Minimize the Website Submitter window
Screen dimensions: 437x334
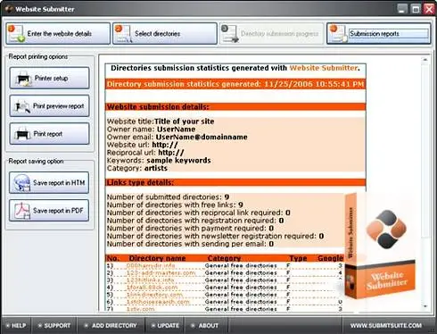[402, 9]
